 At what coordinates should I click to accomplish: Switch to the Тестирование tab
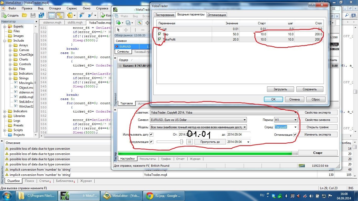[x=164, y=15]
